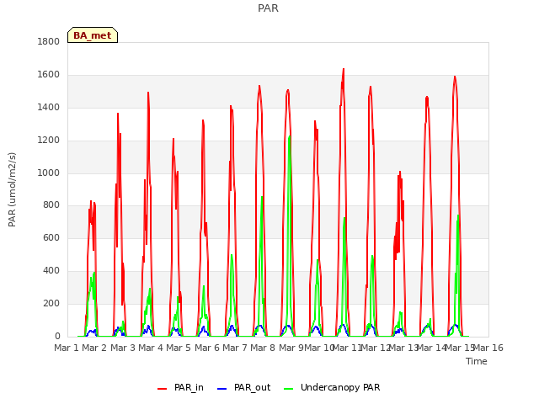This screenshot has height=404, width=539.
Task: Click the Mar 4 x-axis tick label
Action: (151, 348)
